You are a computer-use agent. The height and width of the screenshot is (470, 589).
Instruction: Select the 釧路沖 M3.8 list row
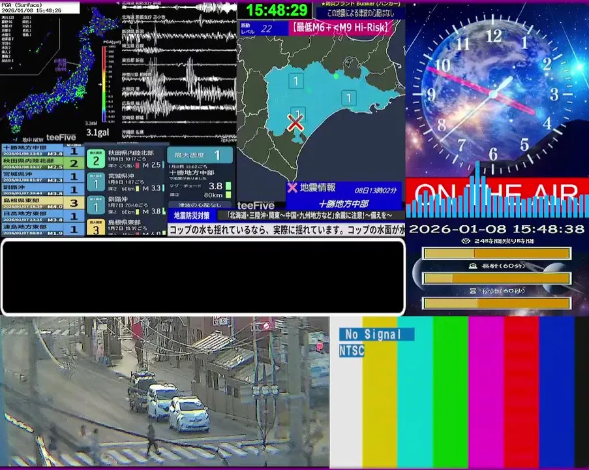42,189
